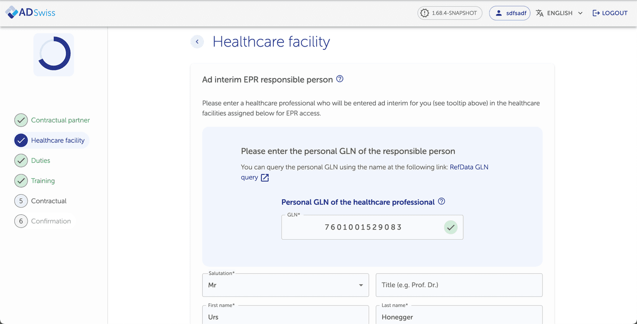Click the help icon next to Personal GLN

442,202
